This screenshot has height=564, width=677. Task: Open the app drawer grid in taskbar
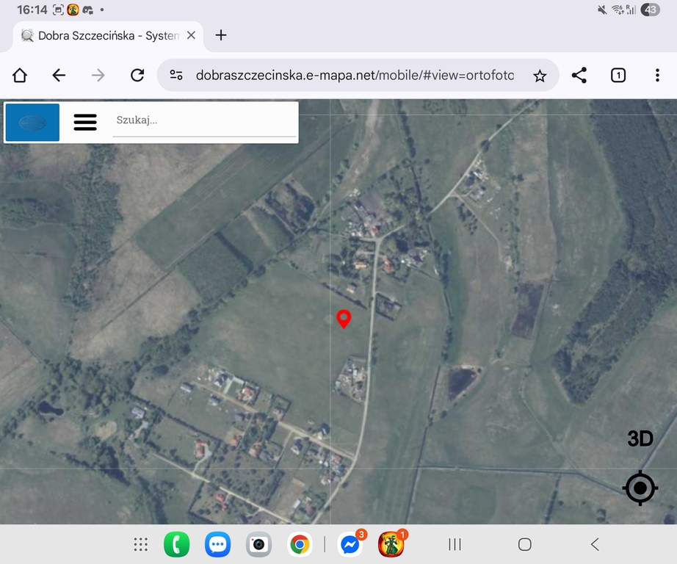[141, 544]
